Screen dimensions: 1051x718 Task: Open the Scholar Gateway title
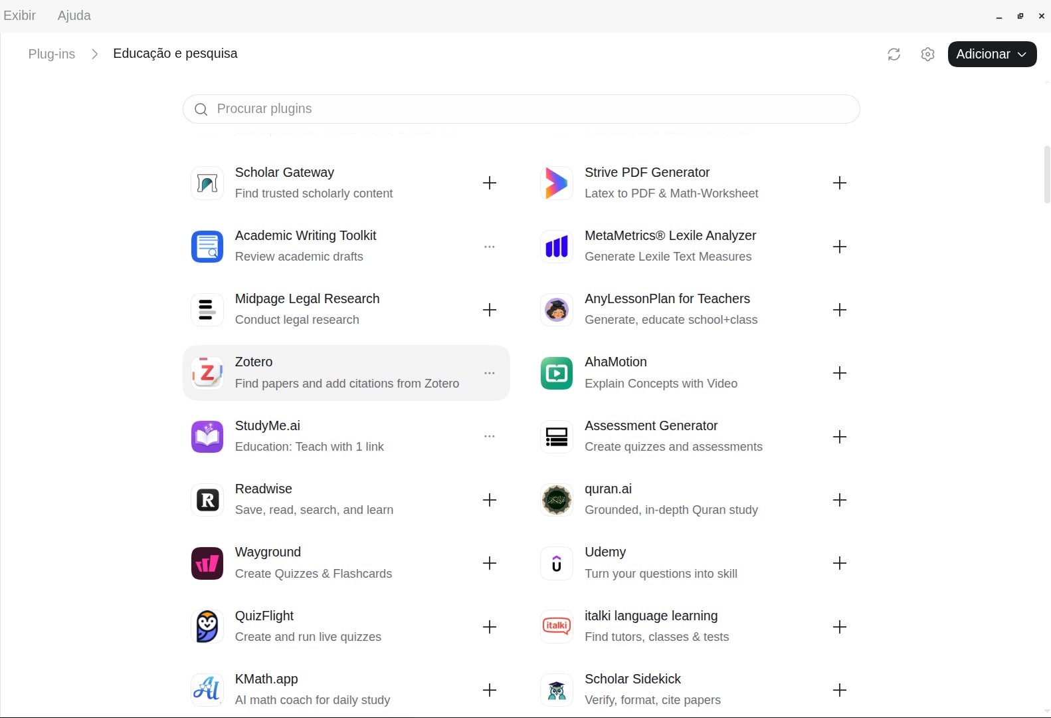(x=284, y=172)
